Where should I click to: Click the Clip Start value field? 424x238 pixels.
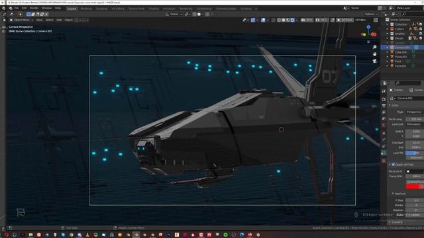(414, 143)
